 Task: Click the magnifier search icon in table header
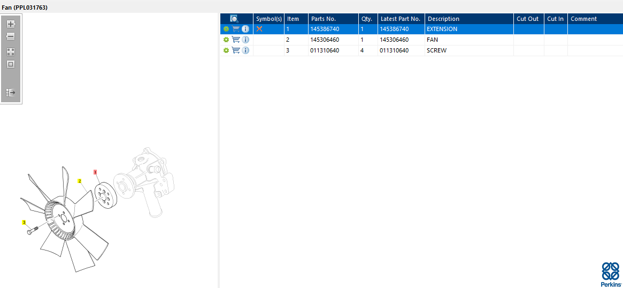tap(234, 19)
